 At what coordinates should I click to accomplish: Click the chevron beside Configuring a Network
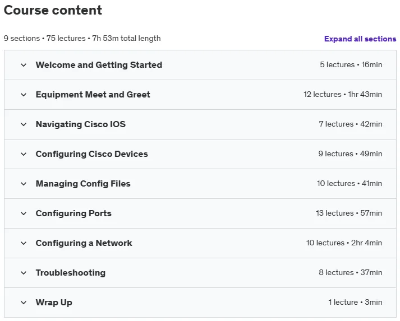tap(24, 243)
